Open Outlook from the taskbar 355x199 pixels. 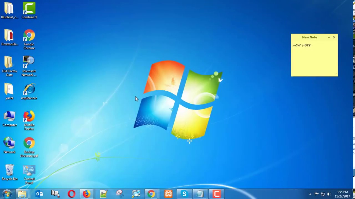[39, 194]
